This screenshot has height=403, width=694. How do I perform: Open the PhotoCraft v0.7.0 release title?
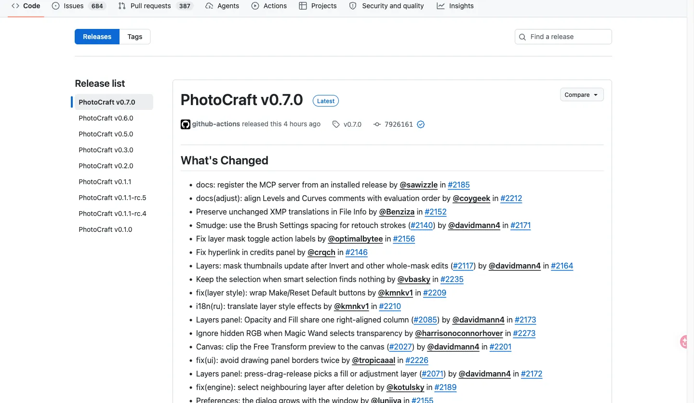(x=242, y=100)
